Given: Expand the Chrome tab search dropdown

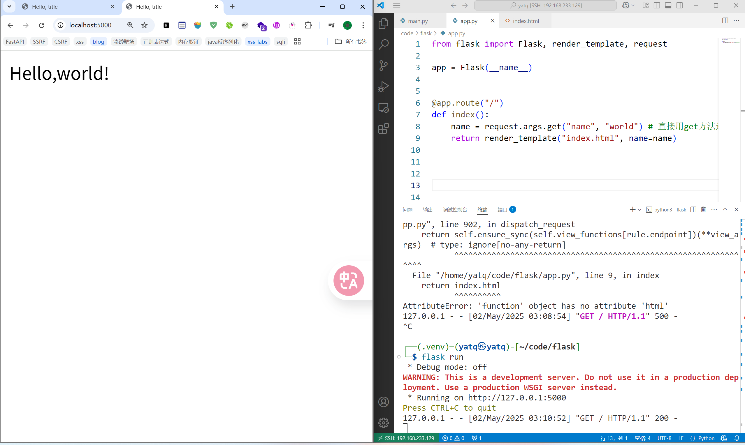Looking at the screenshot, I should (x=9, y=6).
